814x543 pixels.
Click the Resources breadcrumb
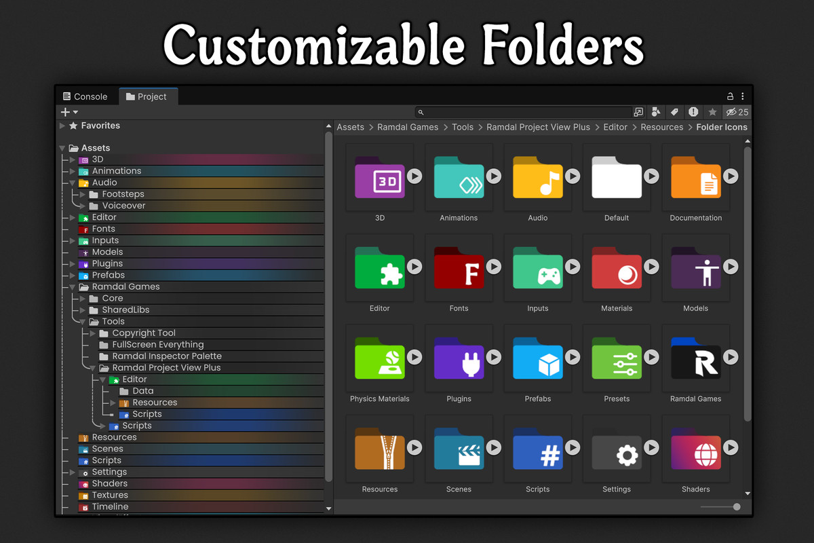point(662,127)
